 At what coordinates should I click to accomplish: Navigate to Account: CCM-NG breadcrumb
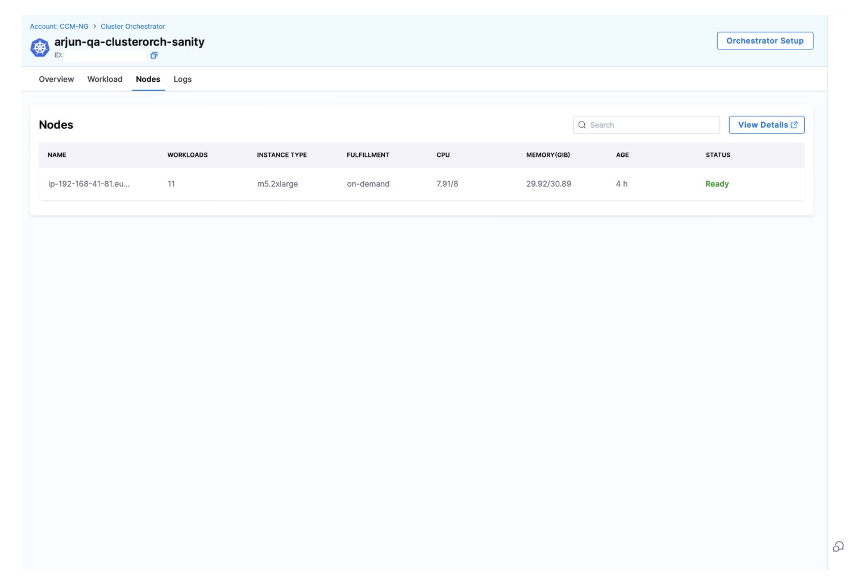click(59, 27)
